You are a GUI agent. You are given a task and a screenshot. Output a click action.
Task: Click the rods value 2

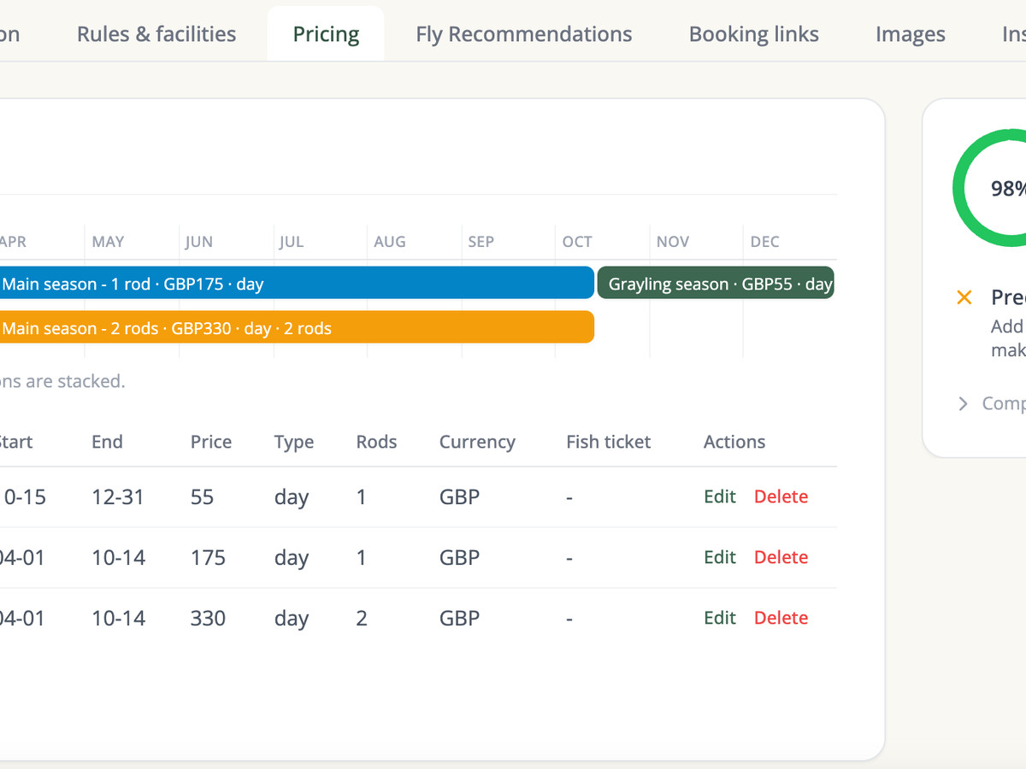362,618
